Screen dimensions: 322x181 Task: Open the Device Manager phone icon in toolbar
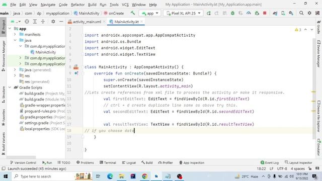pyautogui.click(x=283, y=14)
